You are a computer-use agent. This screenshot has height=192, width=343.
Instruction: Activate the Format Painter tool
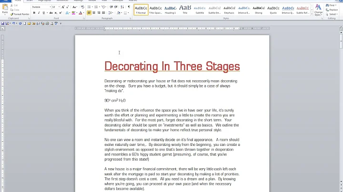click(x=20, y=14)
